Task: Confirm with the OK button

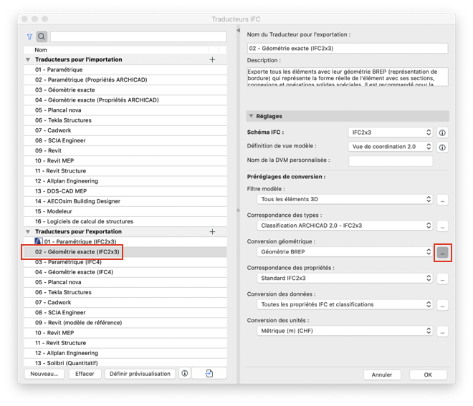Action: 428,374
